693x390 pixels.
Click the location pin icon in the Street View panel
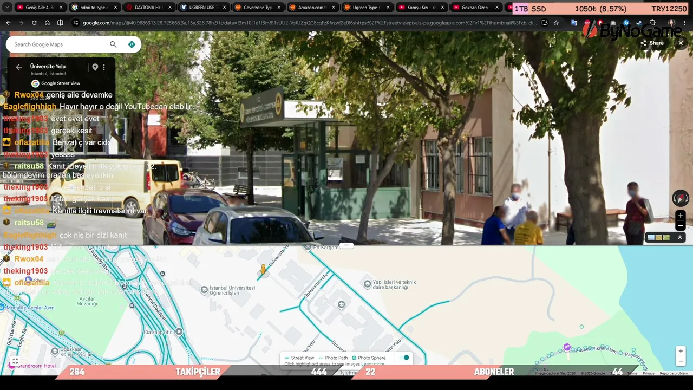[x=95, y=67]
